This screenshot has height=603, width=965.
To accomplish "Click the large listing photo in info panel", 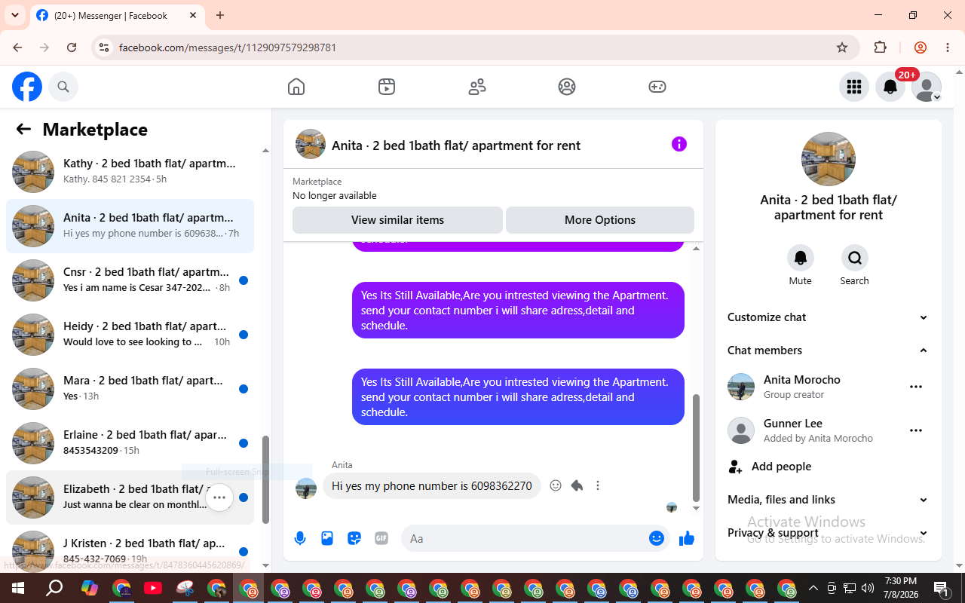I will click(x=829, y=159).
